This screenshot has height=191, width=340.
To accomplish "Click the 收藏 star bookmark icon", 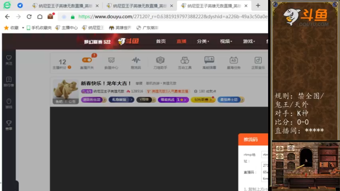I will (6, 28).
